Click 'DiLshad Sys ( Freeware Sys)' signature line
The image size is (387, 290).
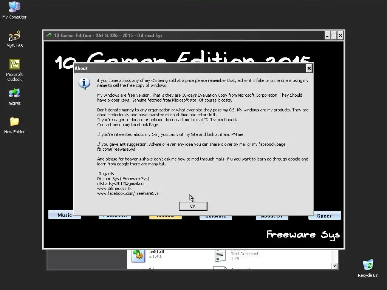point(123,179)
